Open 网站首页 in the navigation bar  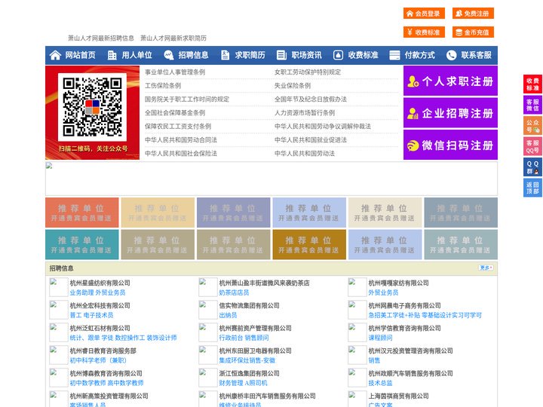(81, 55)
